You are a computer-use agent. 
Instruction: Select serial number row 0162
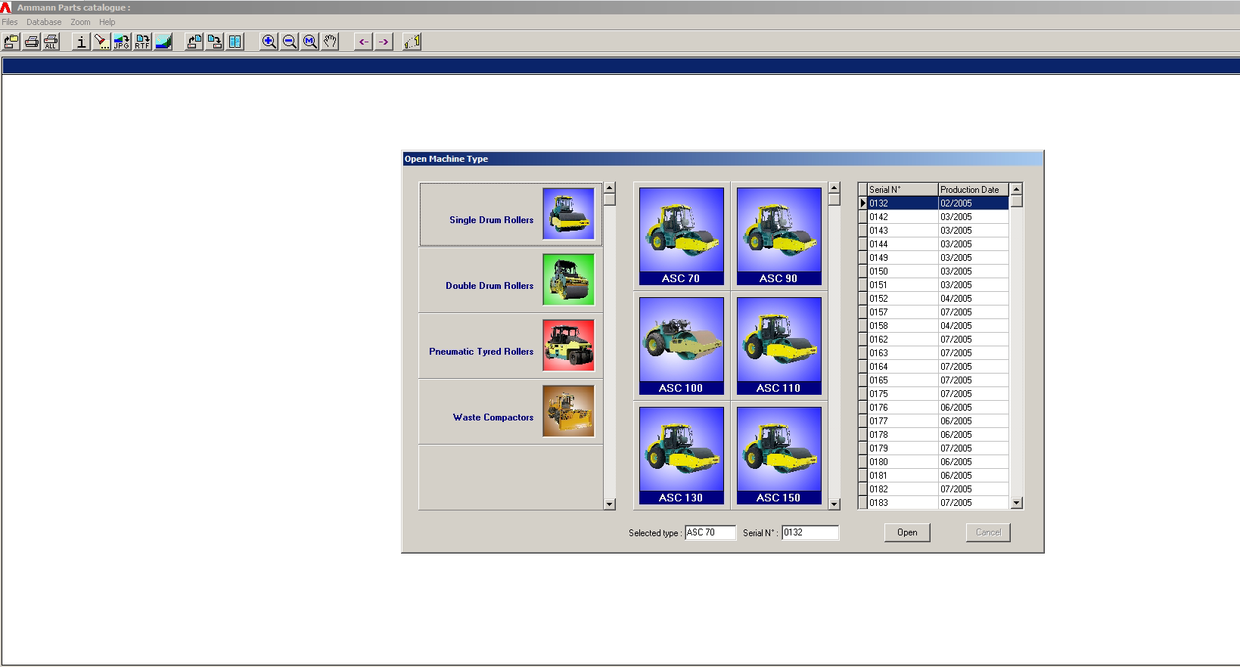[x=938, y=340]
